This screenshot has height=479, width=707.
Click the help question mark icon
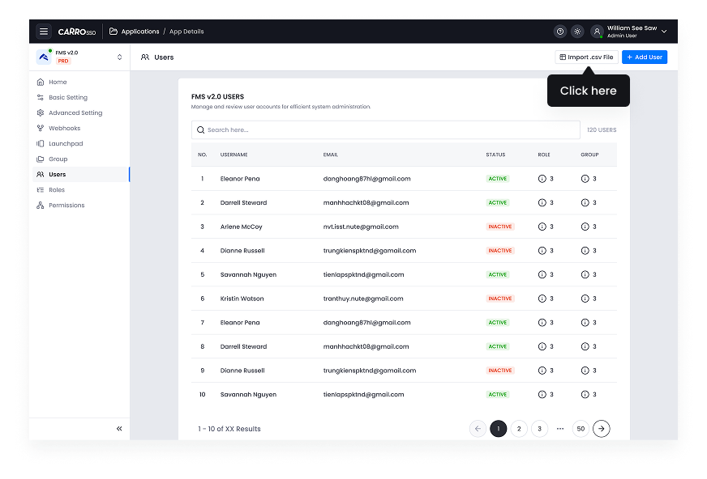click(x=559, y=32)
